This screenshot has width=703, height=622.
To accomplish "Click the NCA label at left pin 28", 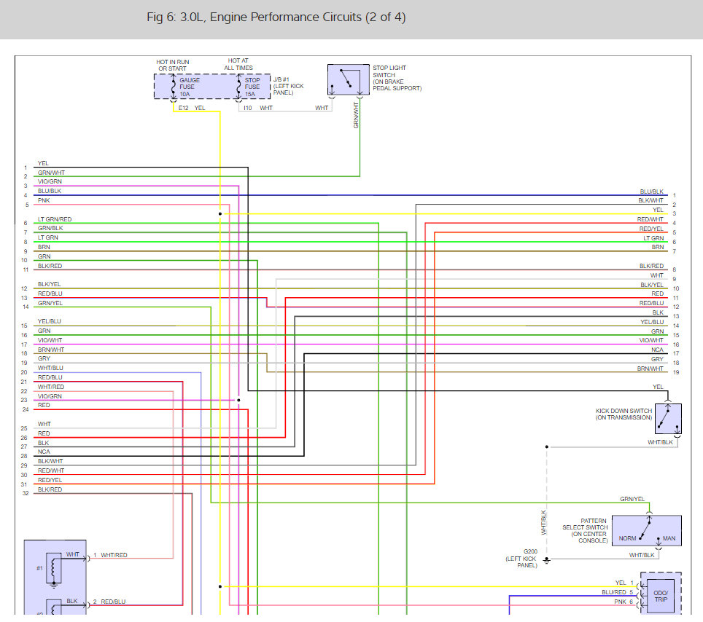I will point(44,452).
